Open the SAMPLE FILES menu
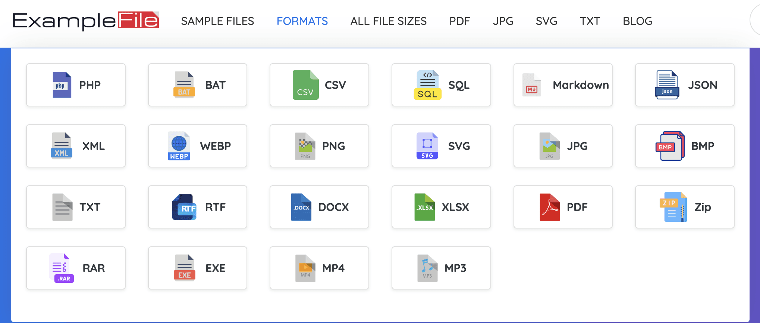This screenshot has width=760, height=323. [x=217, y=21]
